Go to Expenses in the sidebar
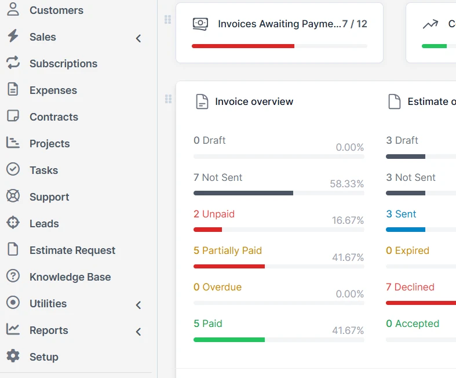 pyautogui.click(x=53, y=90)
